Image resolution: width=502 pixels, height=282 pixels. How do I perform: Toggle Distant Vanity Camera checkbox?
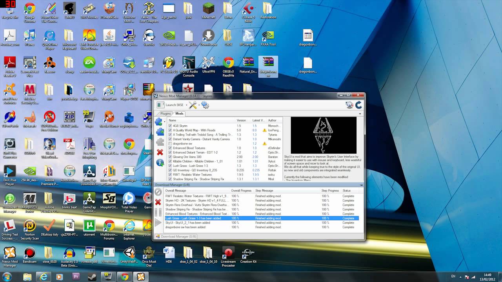[x=170, y=139]
